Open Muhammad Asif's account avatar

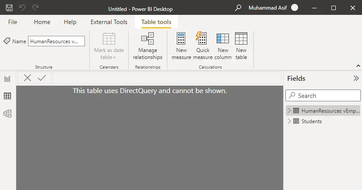[x=294, y=7]
